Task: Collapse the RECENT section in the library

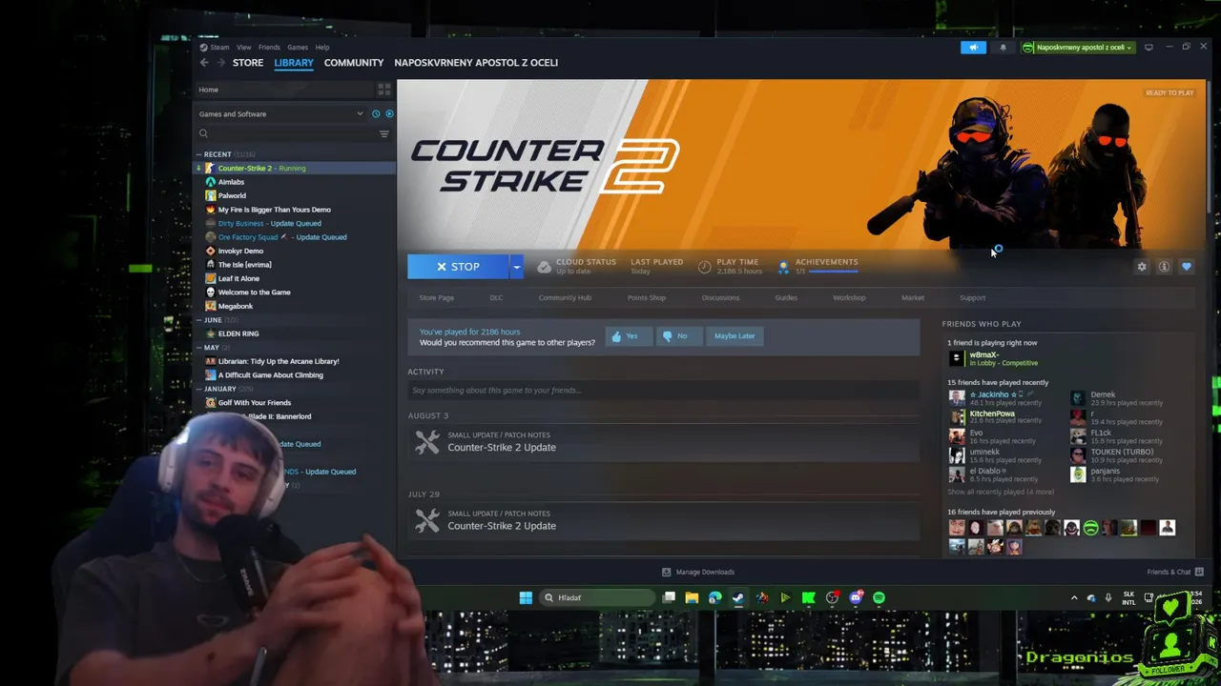Action: pos(198,154)
